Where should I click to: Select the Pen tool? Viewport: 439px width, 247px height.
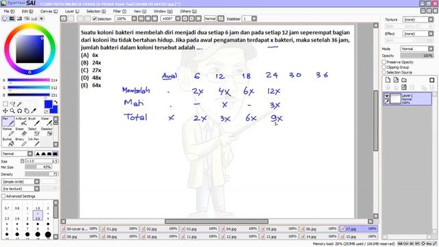point(8,121)
